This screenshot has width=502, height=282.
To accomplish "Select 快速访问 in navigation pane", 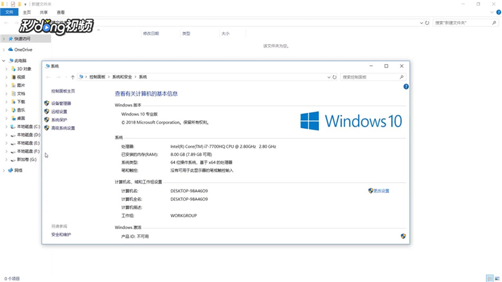I will click(22, 39).
